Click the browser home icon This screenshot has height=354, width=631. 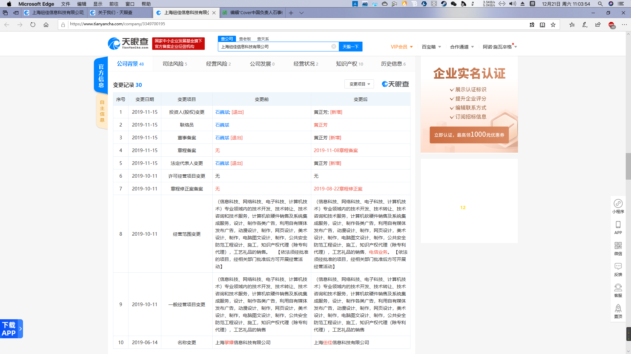tap(46, 25)
